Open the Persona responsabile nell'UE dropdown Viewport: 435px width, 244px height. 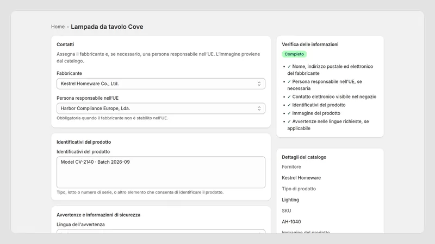click(x=161, y=108)
